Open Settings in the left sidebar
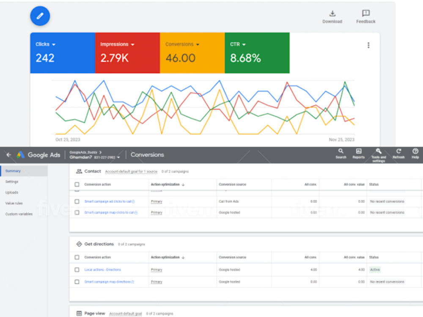Viewport: 423px width, 317px height. 12,182
